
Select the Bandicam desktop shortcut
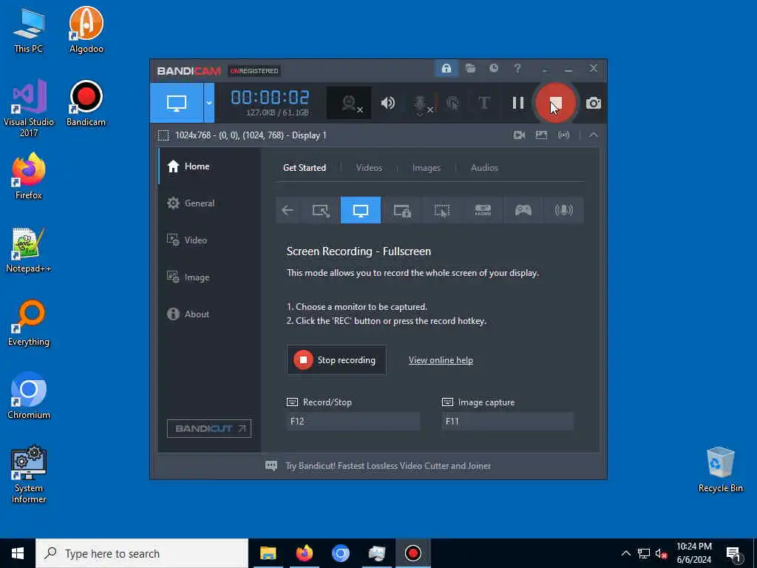86,104
